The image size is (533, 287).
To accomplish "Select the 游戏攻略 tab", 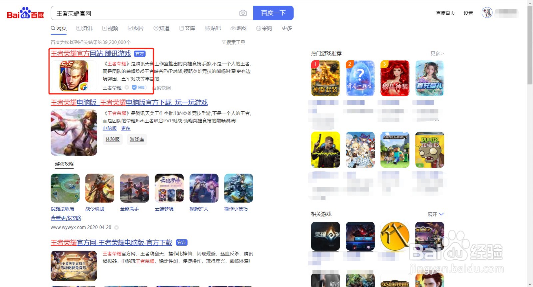I will (64, 164).
